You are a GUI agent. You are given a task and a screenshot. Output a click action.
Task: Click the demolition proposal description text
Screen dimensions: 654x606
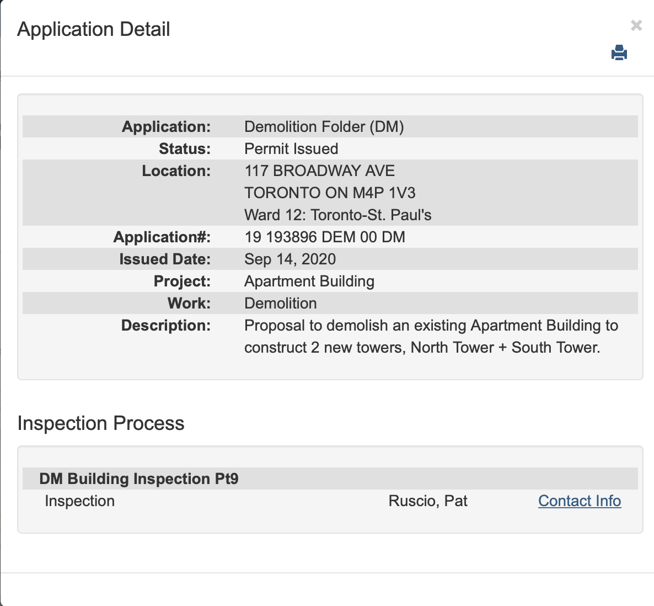click(431, 336)
